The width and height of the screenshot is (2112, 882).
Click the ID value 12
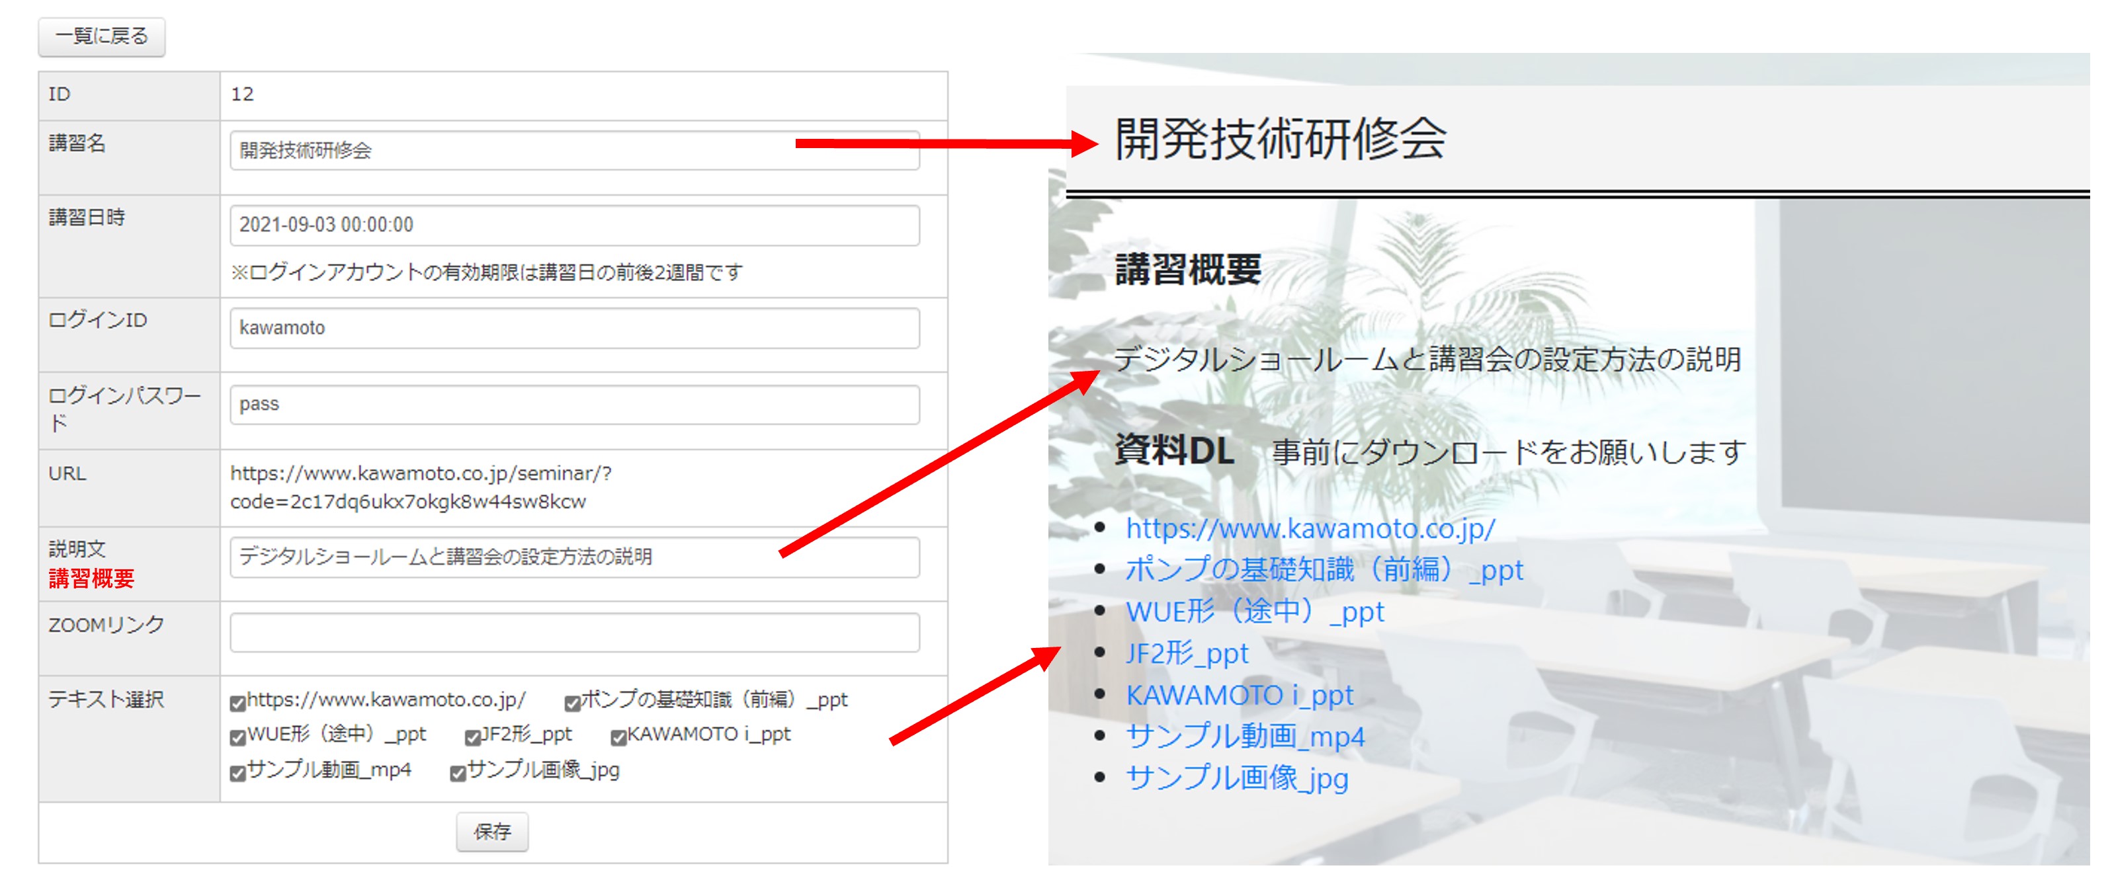click(x=242, y=95)
